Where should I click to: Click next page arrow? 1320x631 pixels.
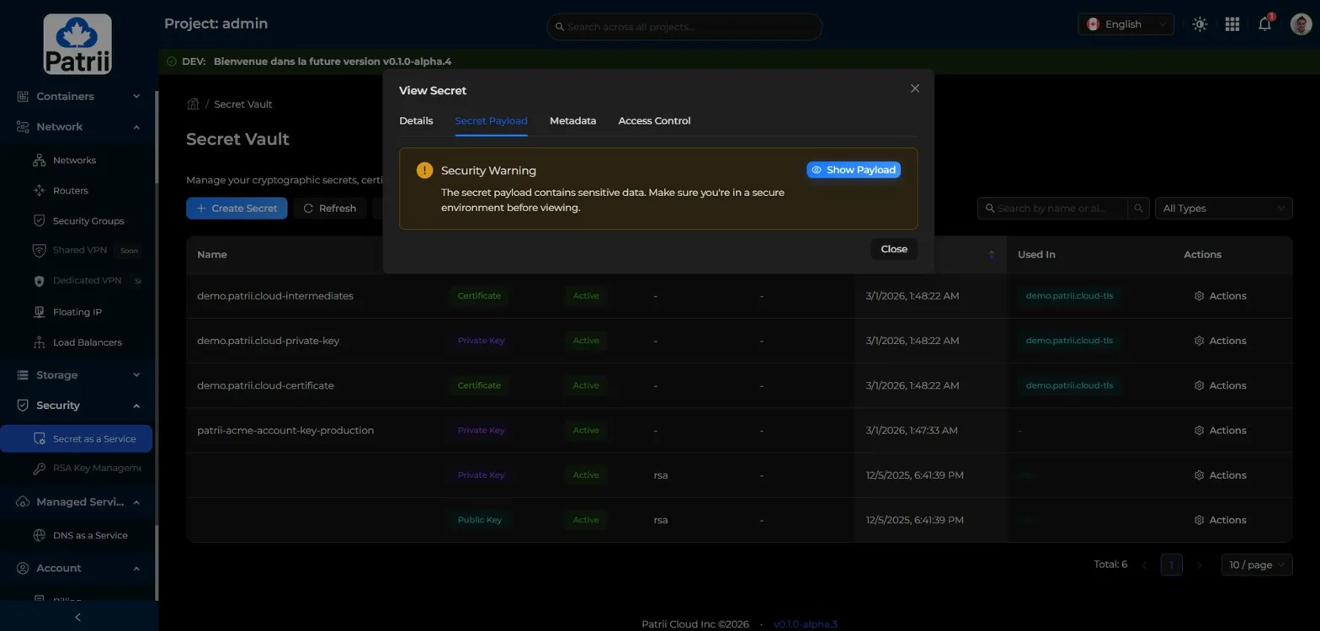(1200, 565)
